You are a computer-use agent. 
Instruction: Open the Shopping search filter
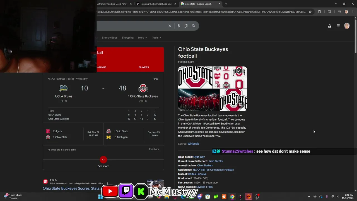(x=128, y=38)
